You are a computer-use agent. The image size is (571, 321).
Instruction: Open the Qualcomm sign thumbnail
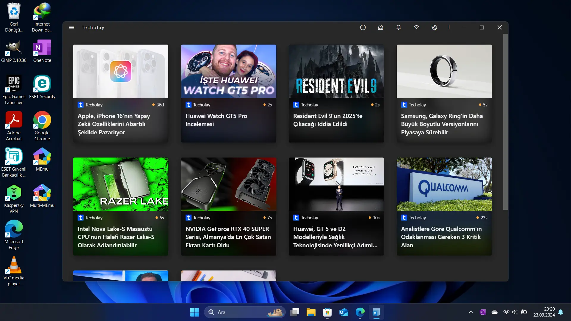pos(444,184)
